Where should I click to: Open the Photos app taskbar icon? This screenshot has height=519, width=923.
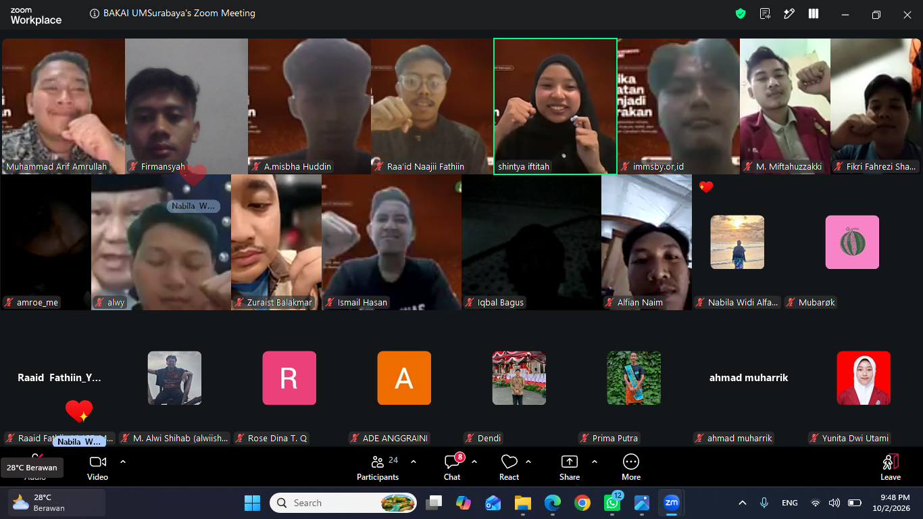642,503
